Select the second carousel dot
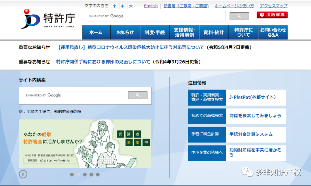The image size is (311, 186). tap(78, 174)
